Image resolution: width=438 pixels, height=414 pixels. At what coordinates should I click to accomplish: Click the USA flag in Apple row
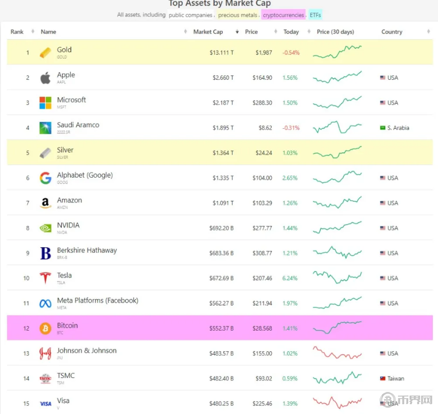(383, 78)
